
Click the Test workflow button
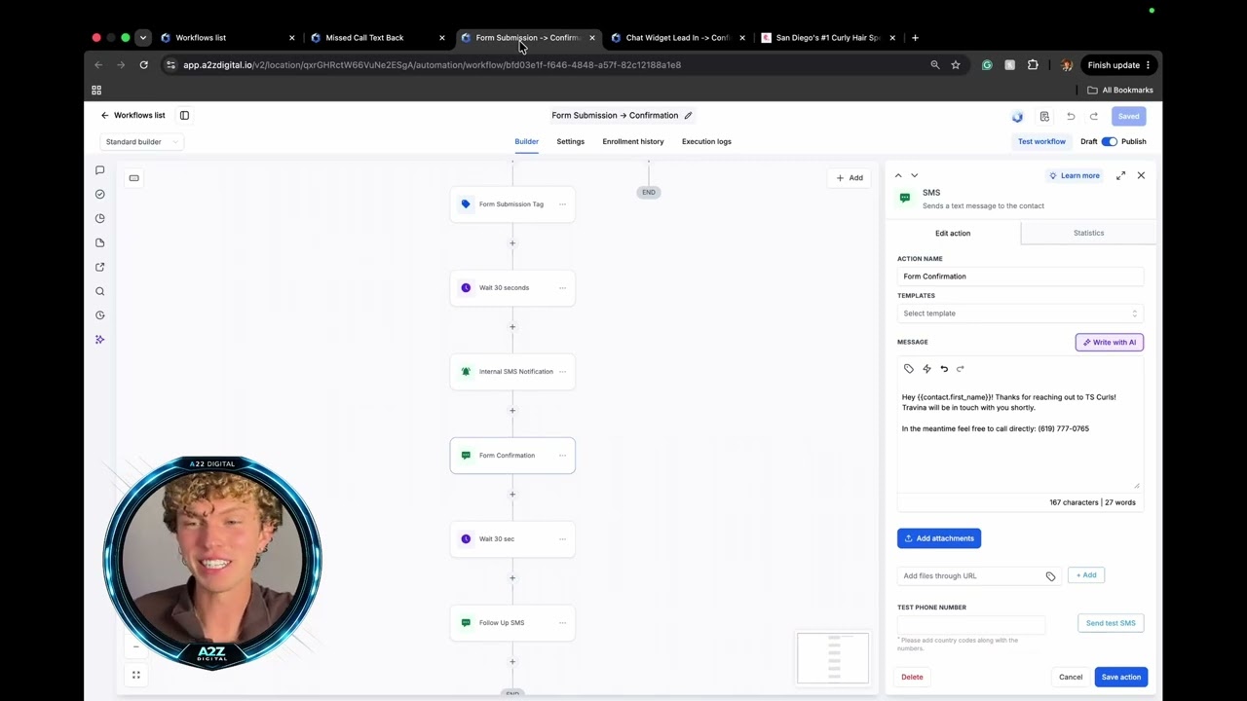point(1041,141)
